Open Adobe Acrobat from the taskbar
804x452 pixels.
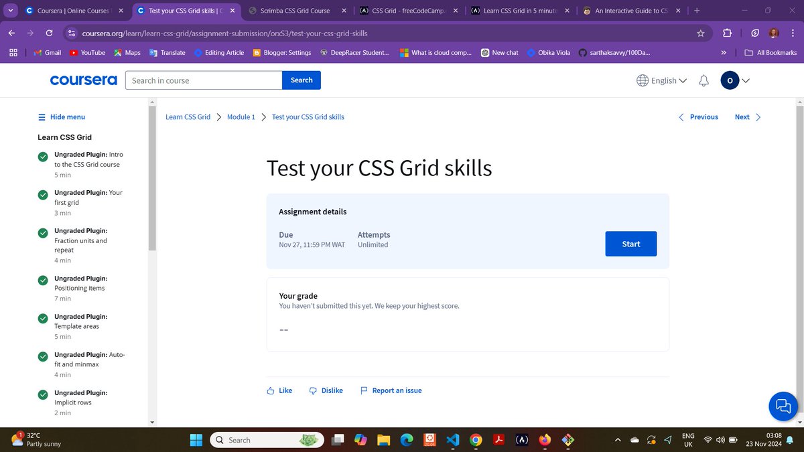[498, 440]
